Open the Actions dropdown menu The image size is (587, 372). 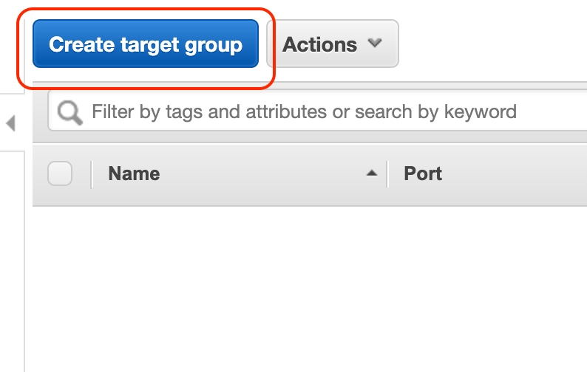[x=332, y=44]
